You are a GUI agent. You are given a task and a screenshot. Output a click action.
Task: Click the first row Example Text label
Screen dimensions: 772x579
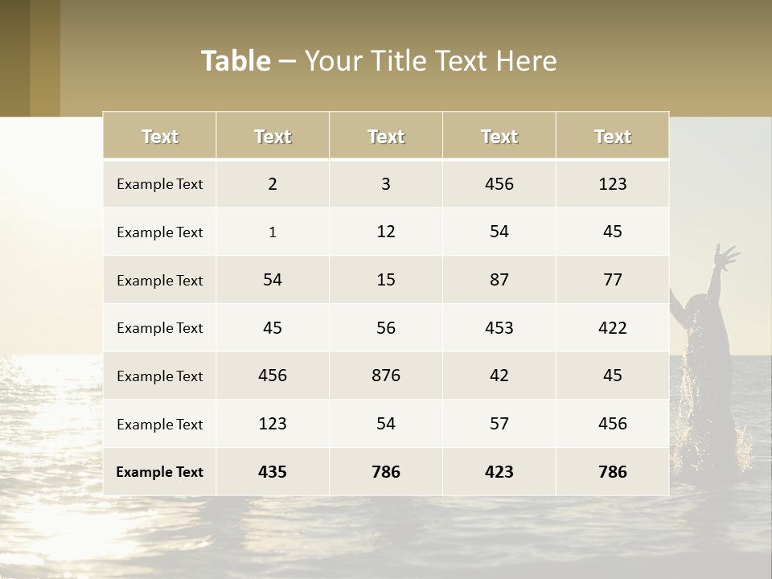coord(159,184)
